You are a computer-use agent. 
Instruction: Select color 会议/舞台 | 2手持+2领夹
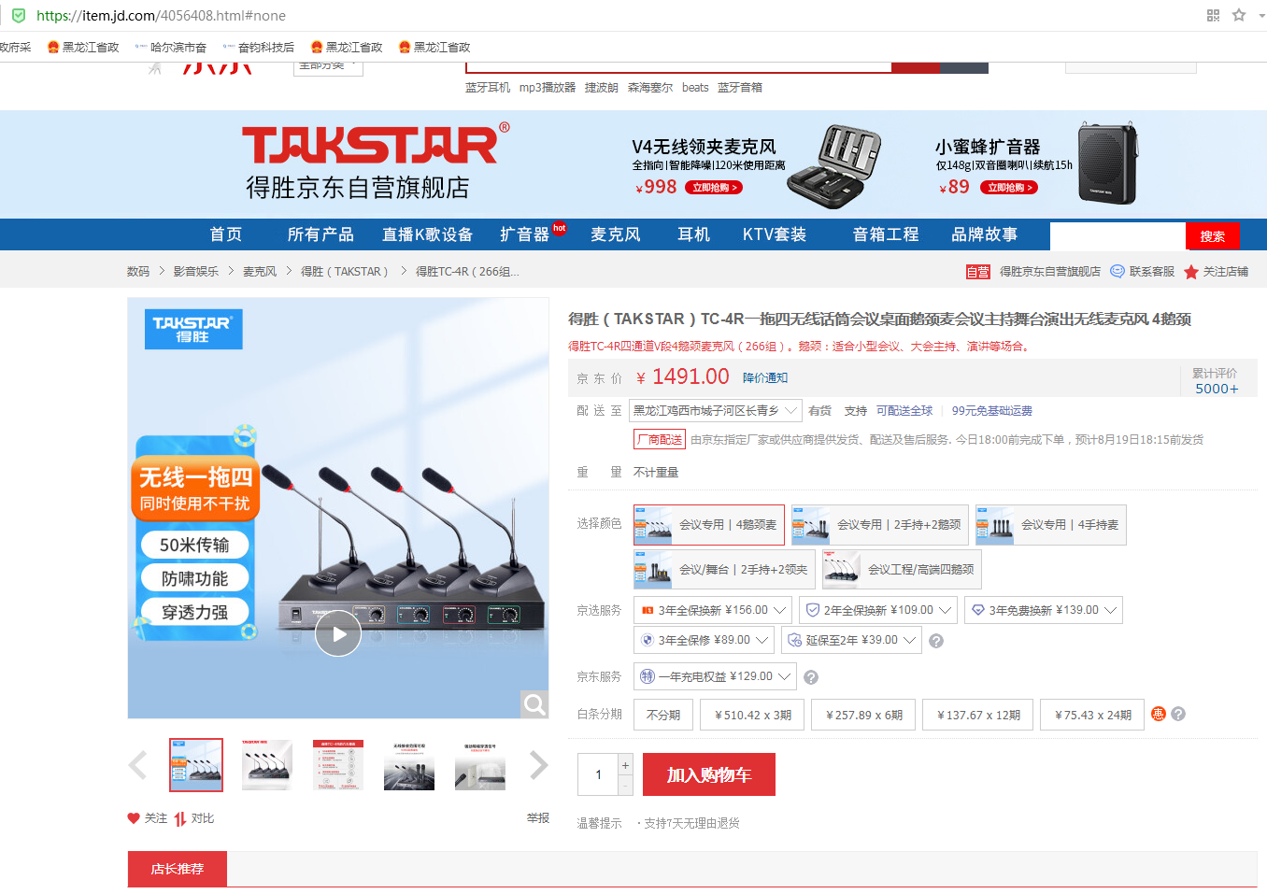(724, 569)
